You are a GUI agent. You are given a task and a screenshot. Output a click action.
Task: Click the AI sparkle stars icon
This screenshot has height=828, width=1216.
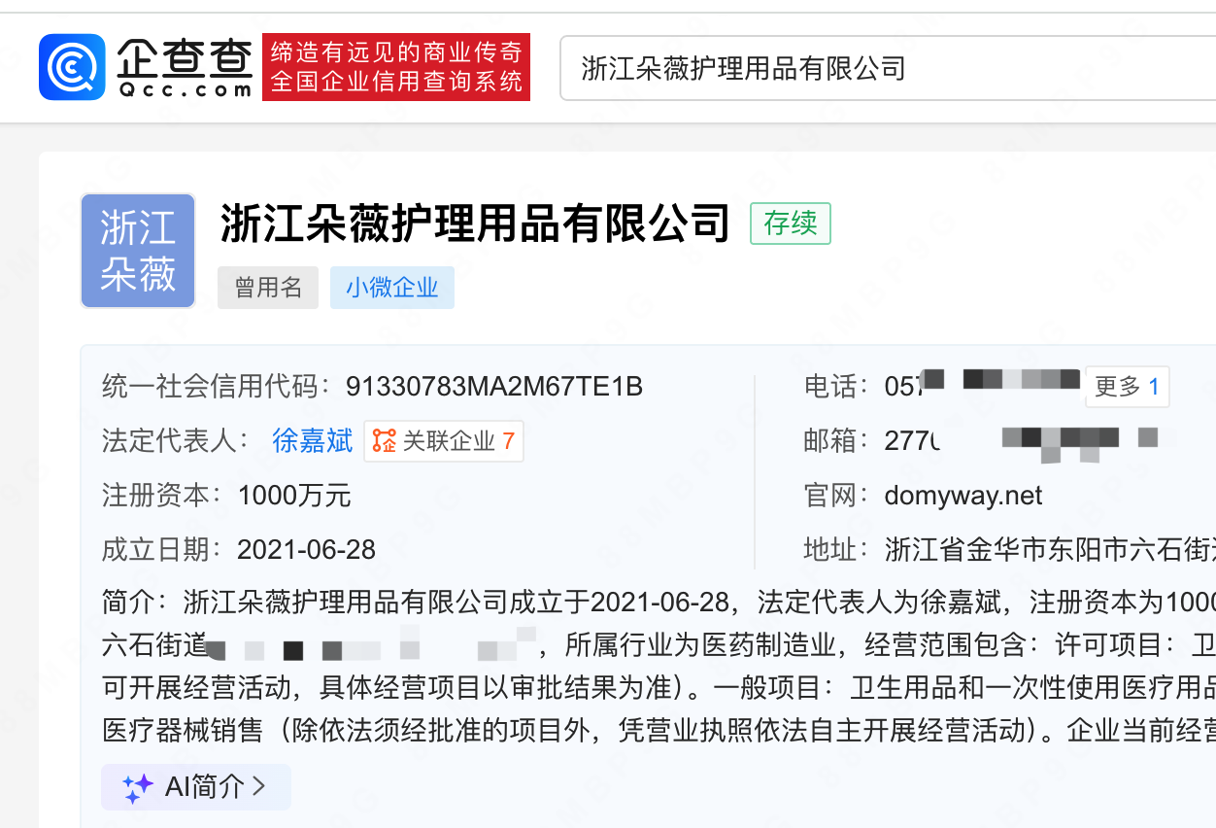[x=137, y=787]
